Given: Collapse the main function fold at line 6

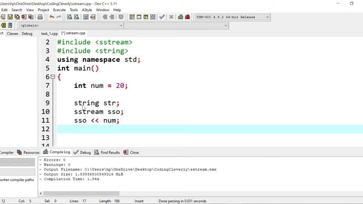Looking at the screenshot, I should pos(53,77).
